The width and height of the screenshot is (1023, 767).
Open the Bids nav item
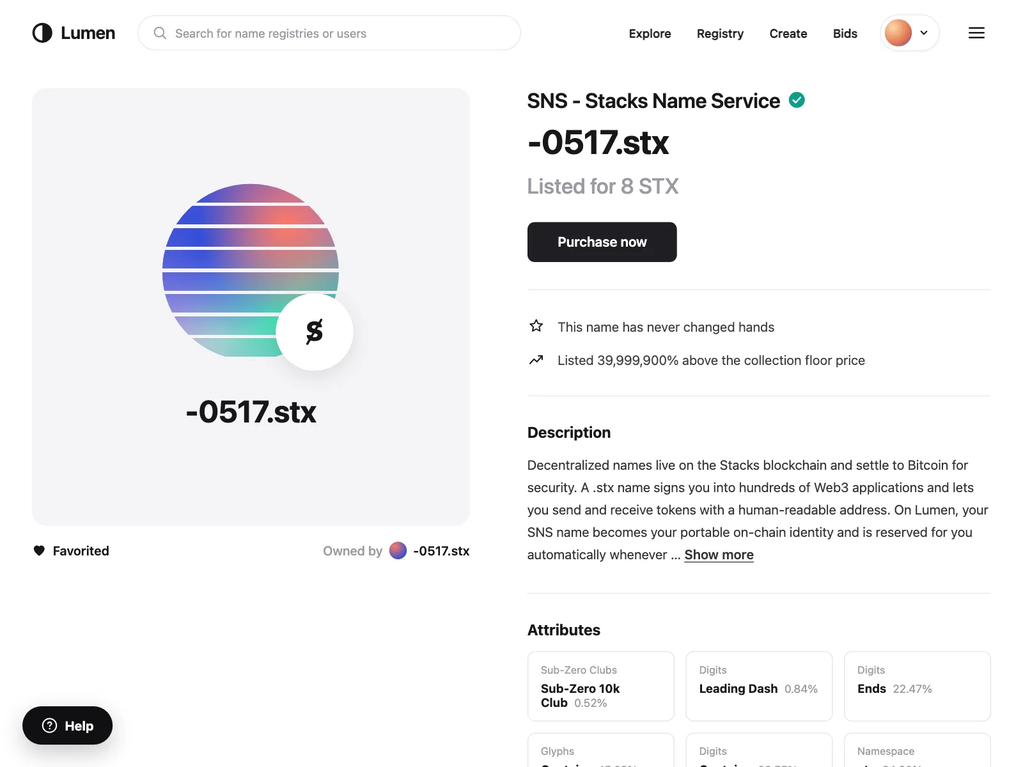point(845,33)
